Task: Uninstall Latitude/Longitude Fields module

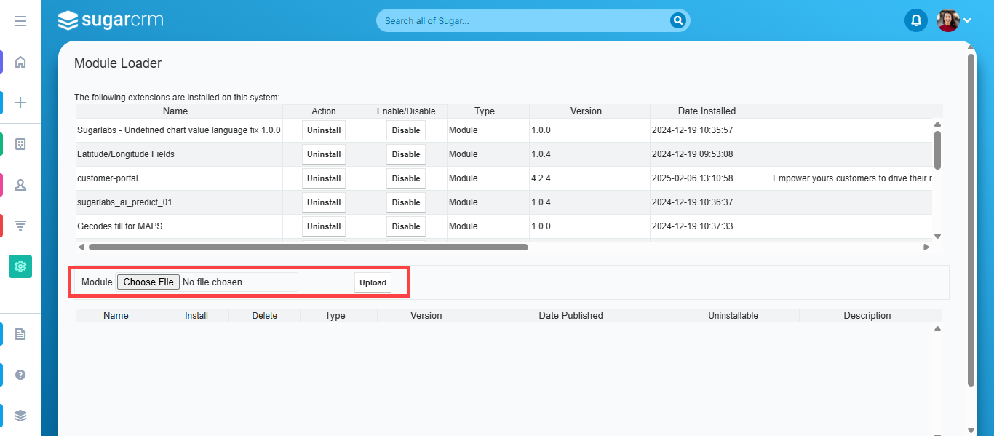Action: click(x=324, y=154)
